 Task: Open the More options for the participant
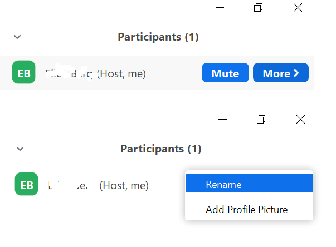pos(281,73)
